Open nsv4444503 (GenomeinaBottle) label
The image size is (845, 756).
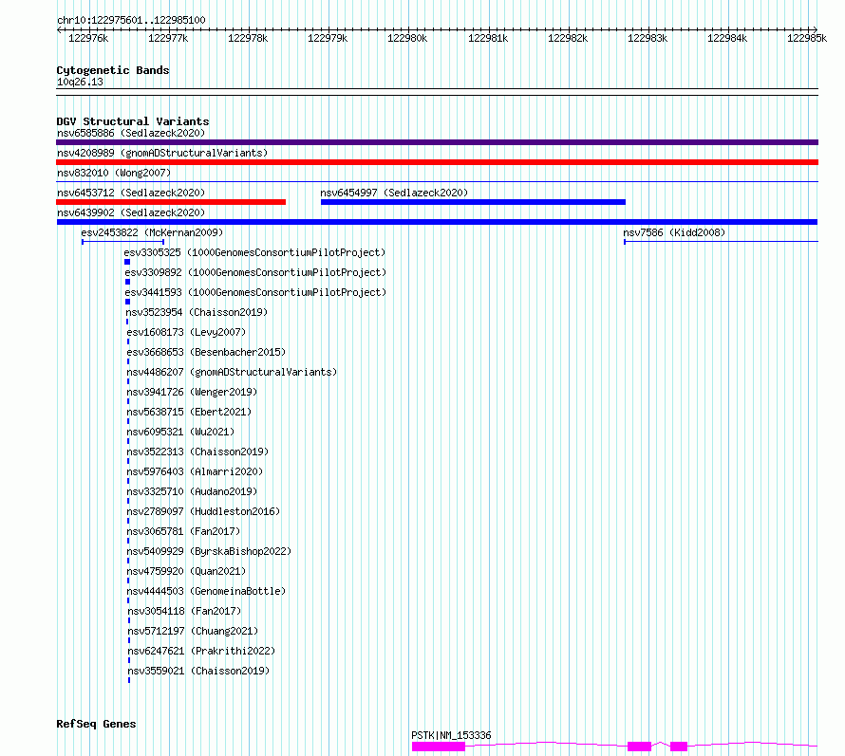(206, 591)
